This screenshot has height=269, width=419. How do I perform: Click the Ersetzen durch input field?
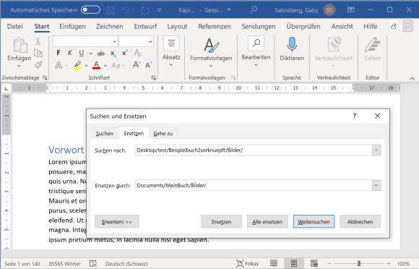[x=254, y=185]
